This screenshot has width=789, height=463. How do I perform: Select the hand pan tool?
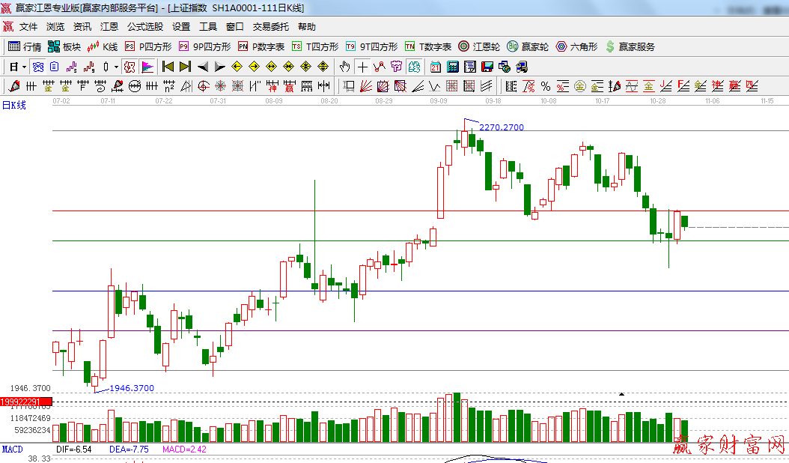(x=345, y=67)
